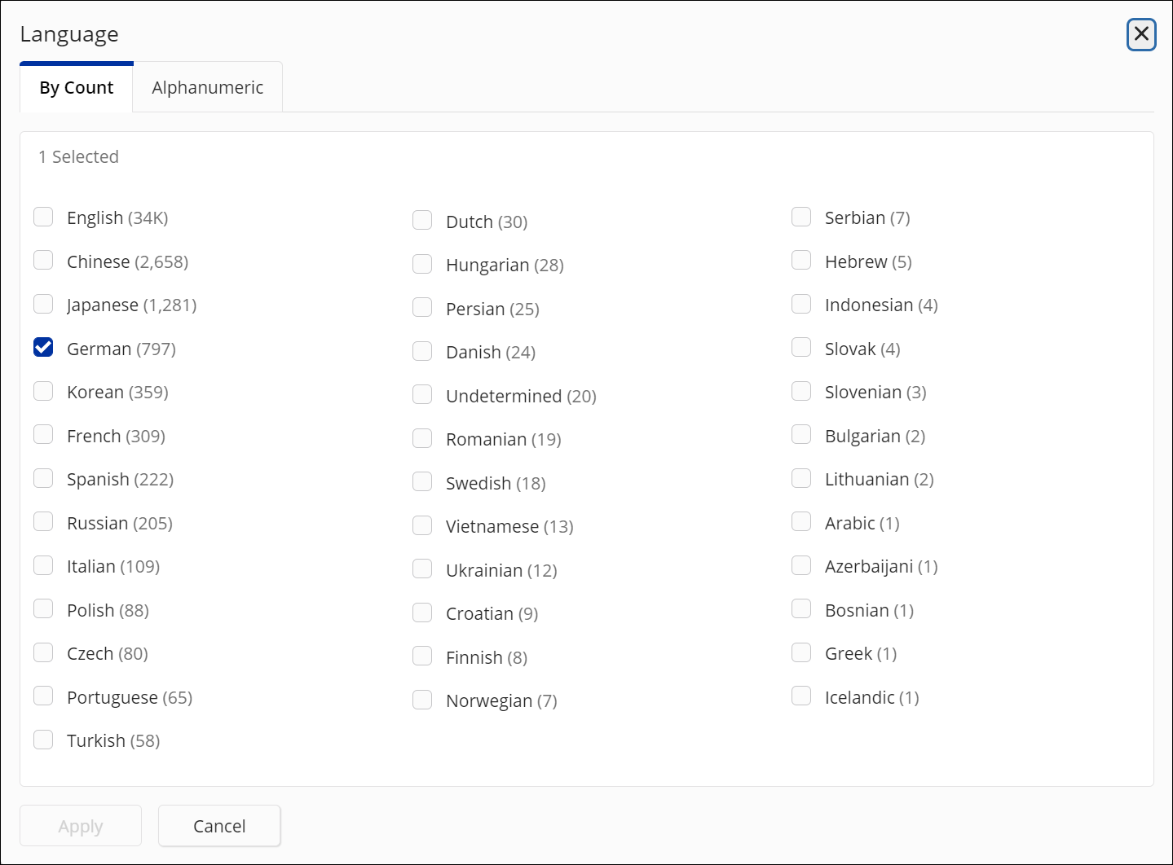This screenshot has width=1173, height=865.
Task: Click the Cancel button
Action: (x=219, y=826)
